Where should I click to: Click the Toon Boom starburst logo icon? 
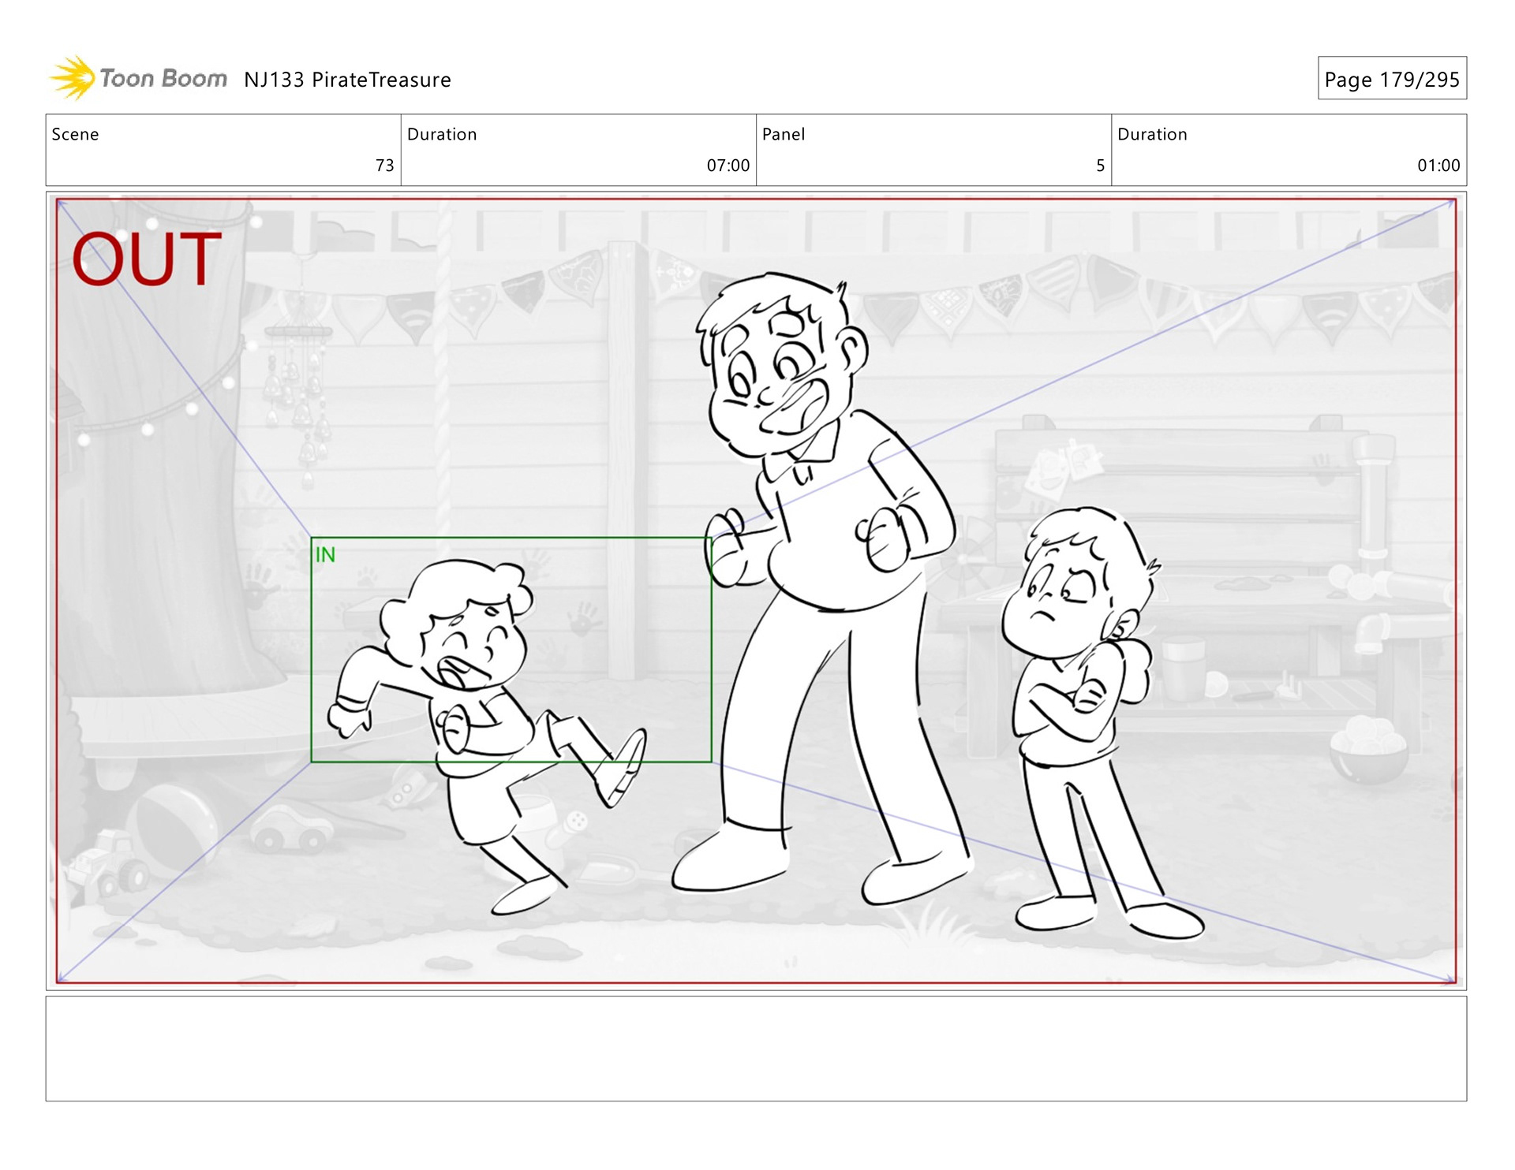pyautogui.click(x=73, y=78)
